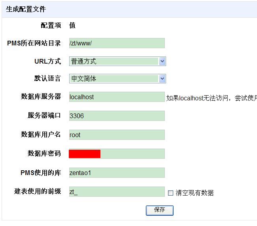Screen dimensions: 257x226
Task: Click the 默认语言 label text
Action: 47,78
